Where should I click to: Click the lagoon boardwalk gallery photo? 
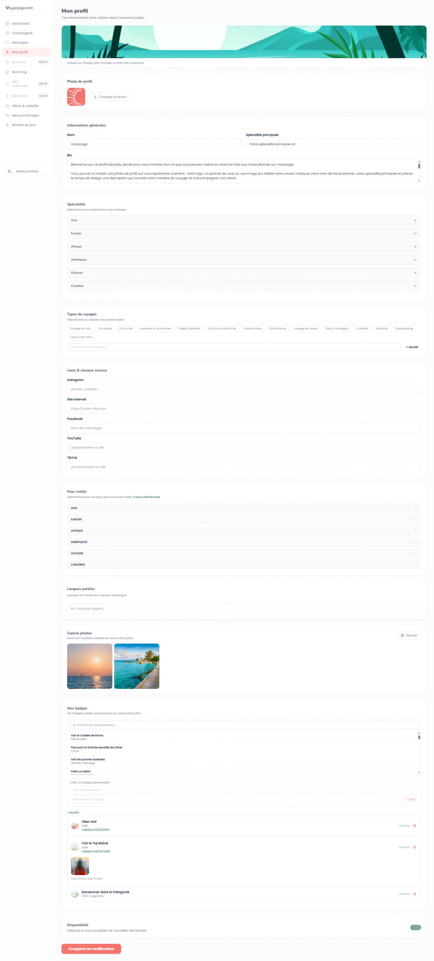coord(137,666)
